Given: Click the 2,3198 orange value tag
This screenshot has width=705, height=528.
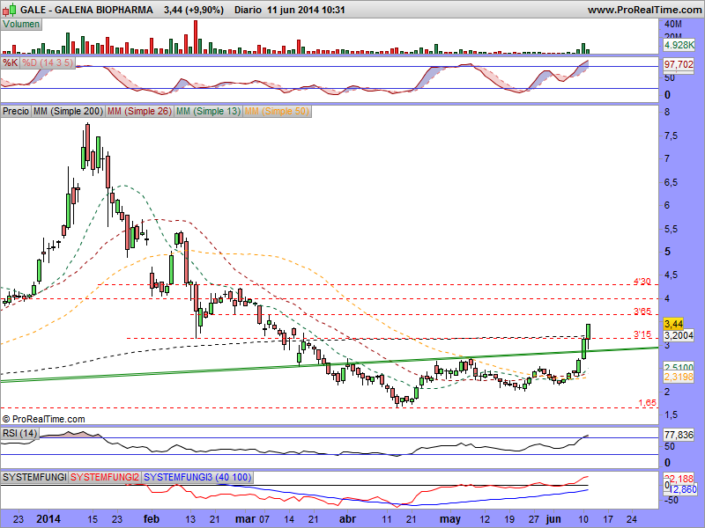Looking at the screenshot, I should tap(679, 378).
